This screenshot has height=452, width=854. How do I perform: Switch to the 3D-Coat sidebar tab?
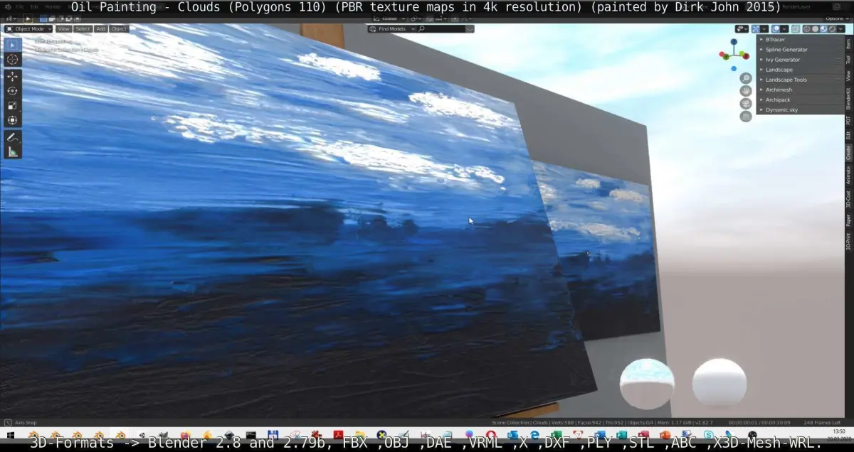[x=848, y=200]
